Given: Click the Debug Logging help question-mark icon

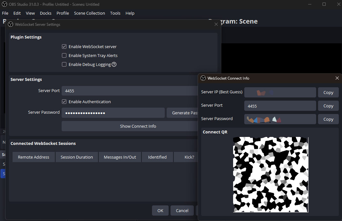Looking at the screenshot, I should click(114, 64).
